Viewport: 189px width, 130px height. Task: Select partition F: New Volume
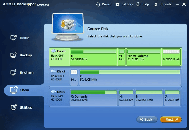(144, 57)
